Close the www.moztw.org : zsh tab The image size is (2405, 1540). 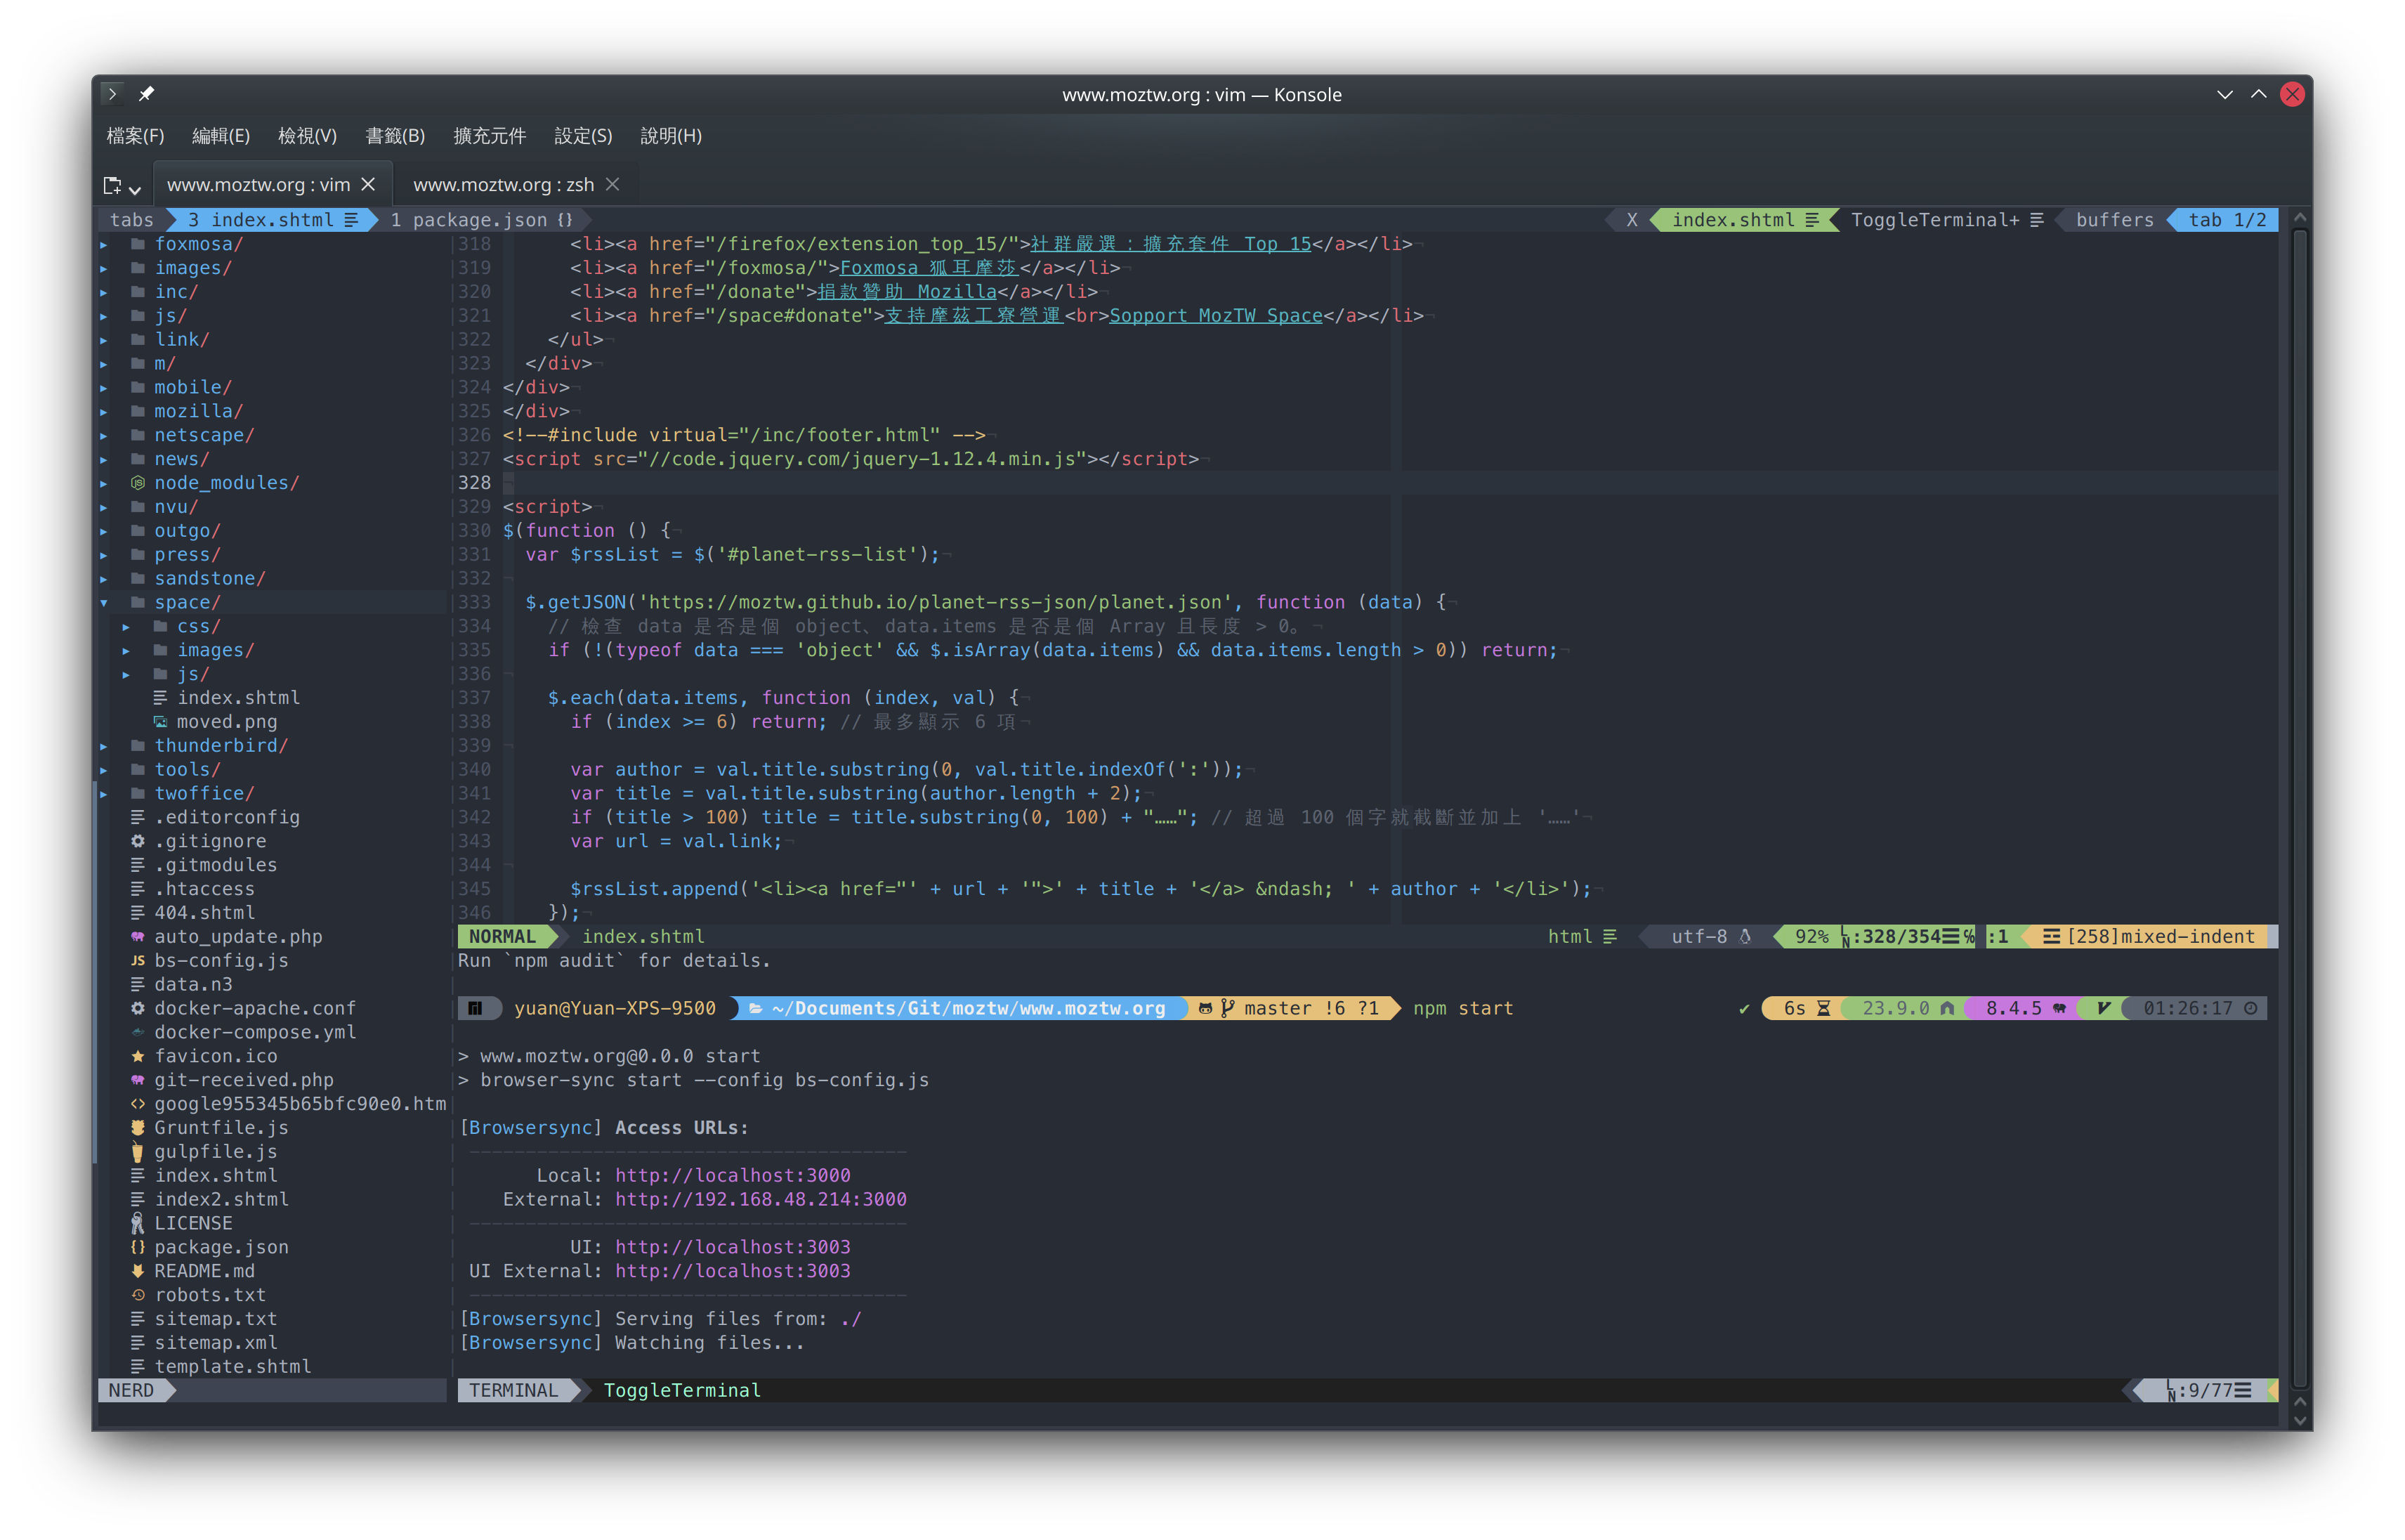[x=612, y=185]
